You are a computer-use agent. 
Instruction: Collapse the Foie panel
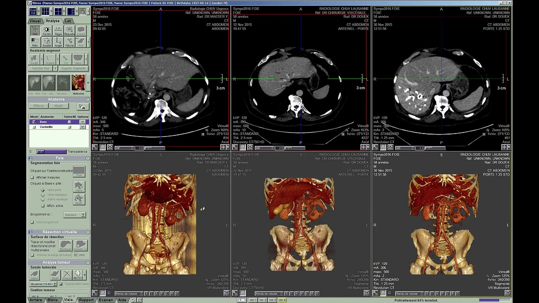(x=88, y=158)
